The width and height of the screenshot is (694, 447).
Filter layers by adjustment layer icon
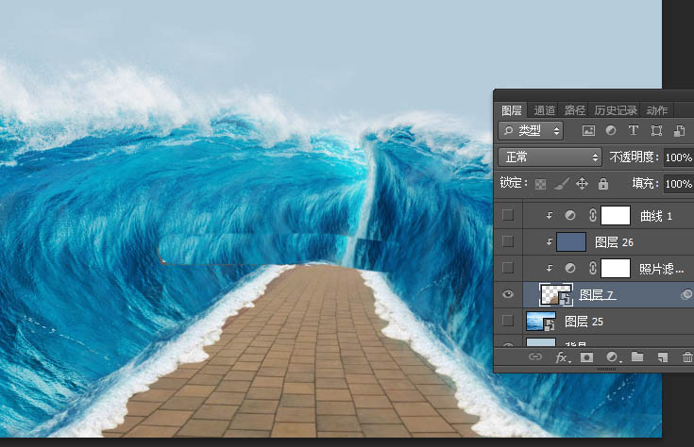pyautogui.click(x=611, y=130)
